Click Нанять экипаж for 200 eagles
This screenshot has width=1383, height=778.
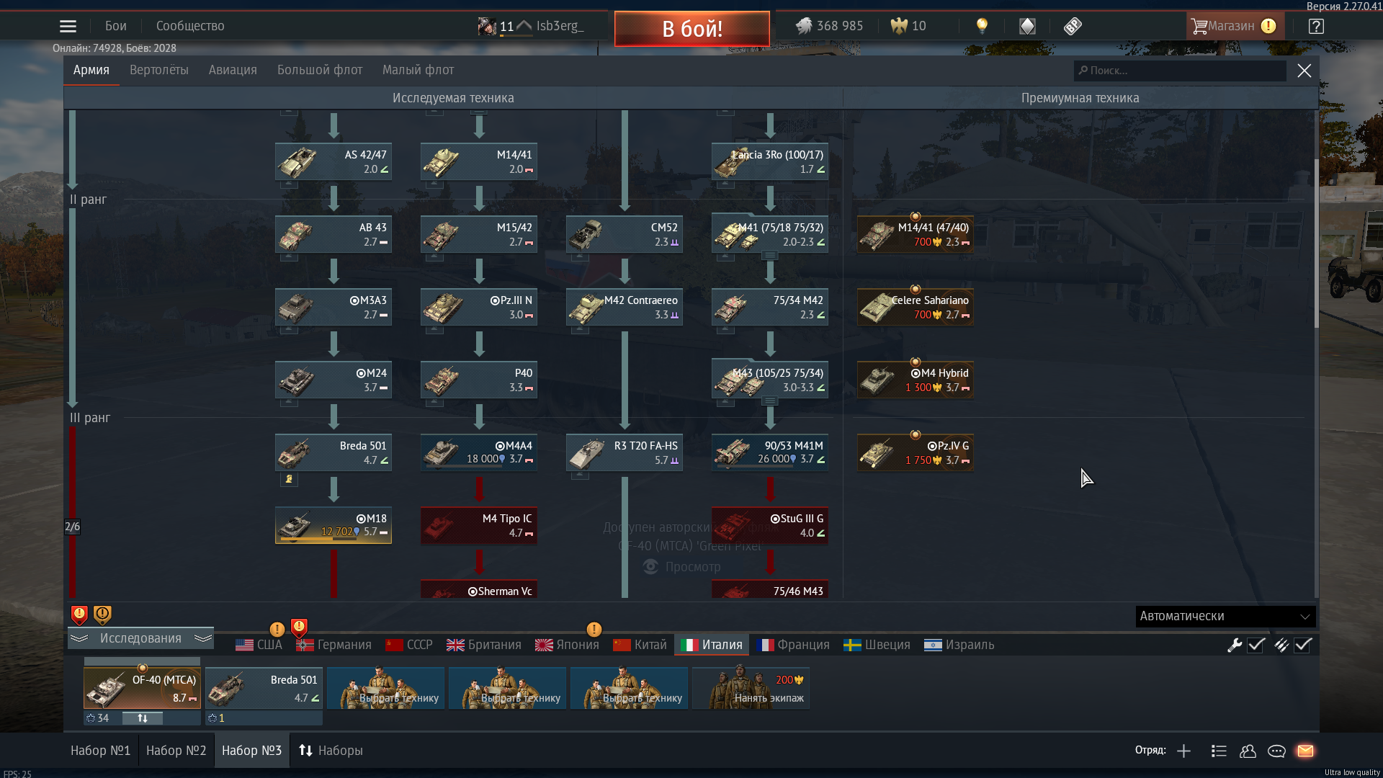coord(751,688)
